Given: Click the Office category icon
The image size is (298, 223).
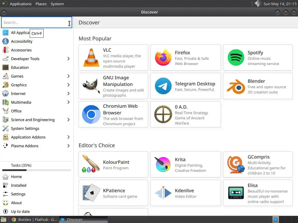Looking at the screenshot, I should [x=6, y=111].
